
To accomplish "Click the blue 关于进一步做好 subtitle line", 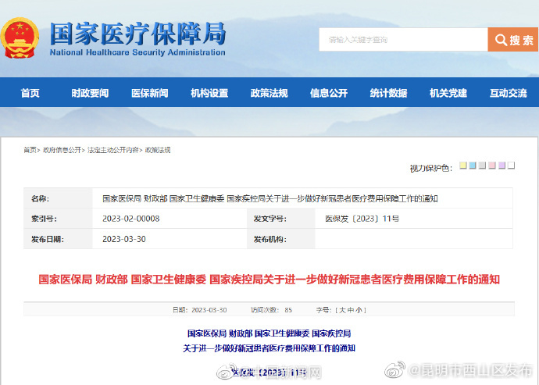I will (x=269, y=348).
